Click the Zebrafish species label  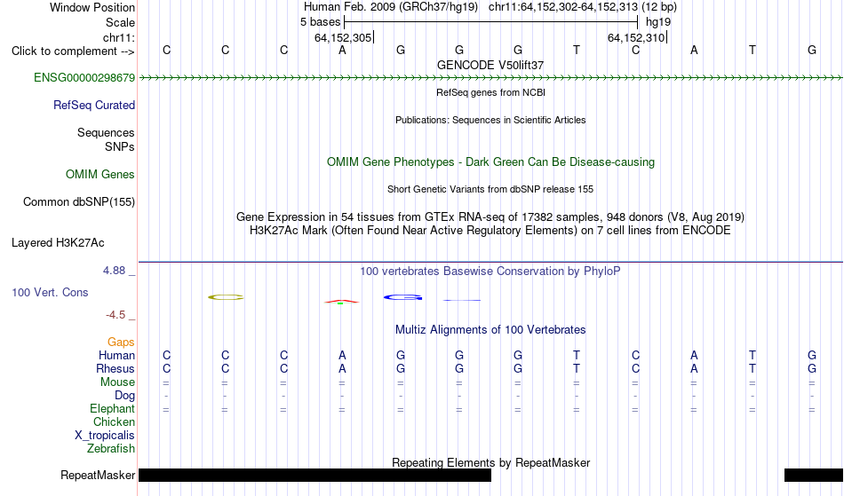pyautogui.click(x=111, y=449)
